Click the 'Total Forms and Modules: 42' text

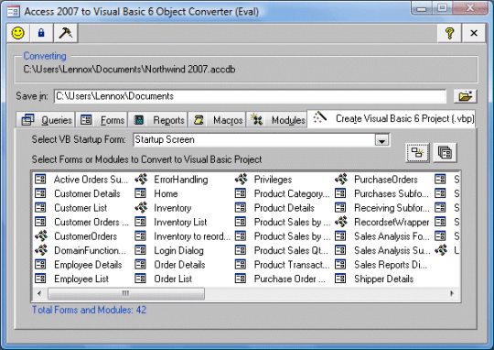[89, 310]
